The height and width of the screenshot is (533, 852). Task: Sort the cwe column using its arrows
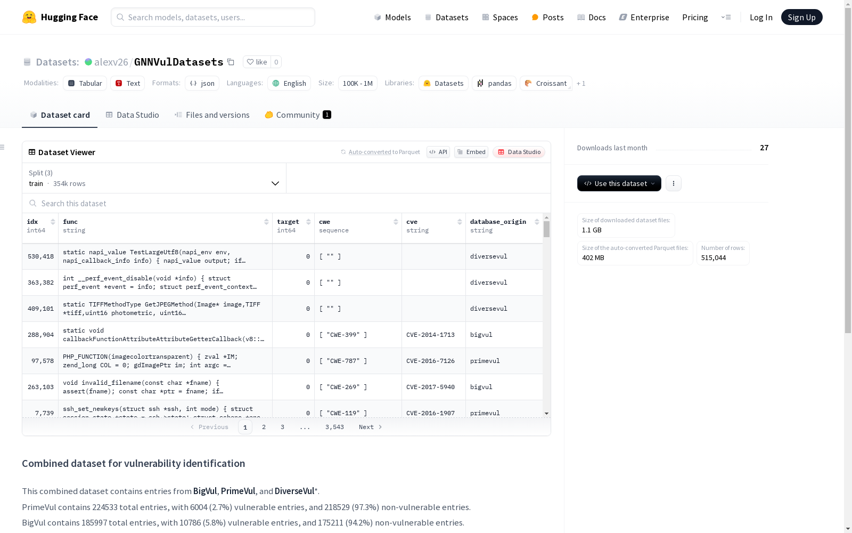tap(396, 222)
